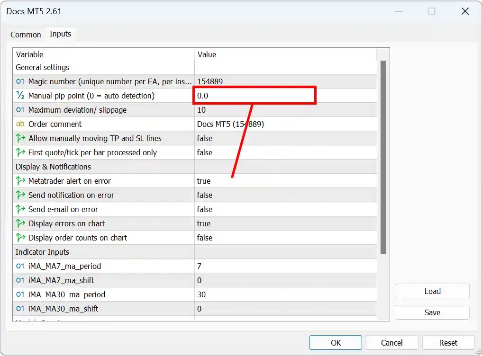Screen dimensions: 482x356
Task: Click the 'ab' string icon beside Order comment
Action: point(20,124)
